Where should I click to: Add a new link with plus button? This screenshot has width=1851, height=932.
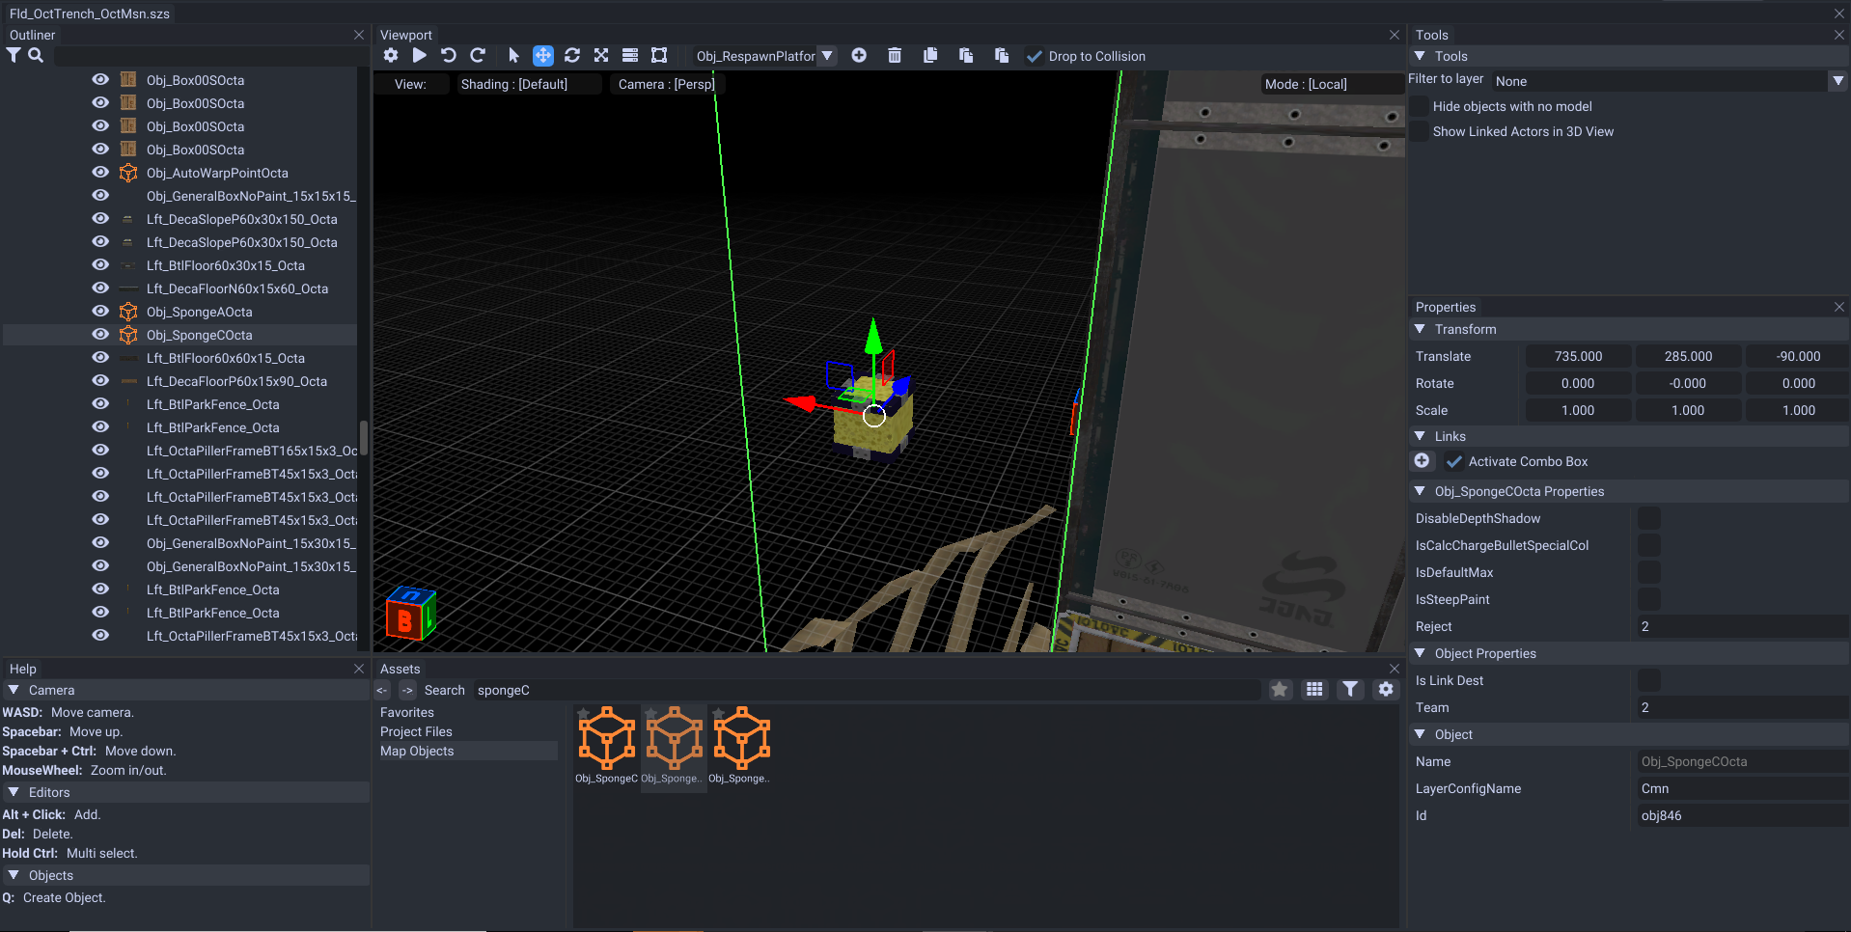1422,461
